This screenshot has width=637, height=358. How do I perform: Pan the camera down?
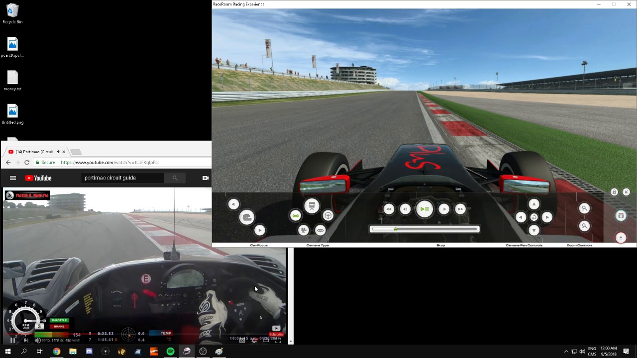pyautogui.click(x=534, y=230)
